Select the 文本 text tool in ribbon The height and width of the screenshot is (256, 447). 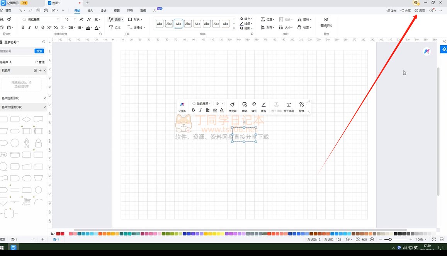[x=115, y=27]
